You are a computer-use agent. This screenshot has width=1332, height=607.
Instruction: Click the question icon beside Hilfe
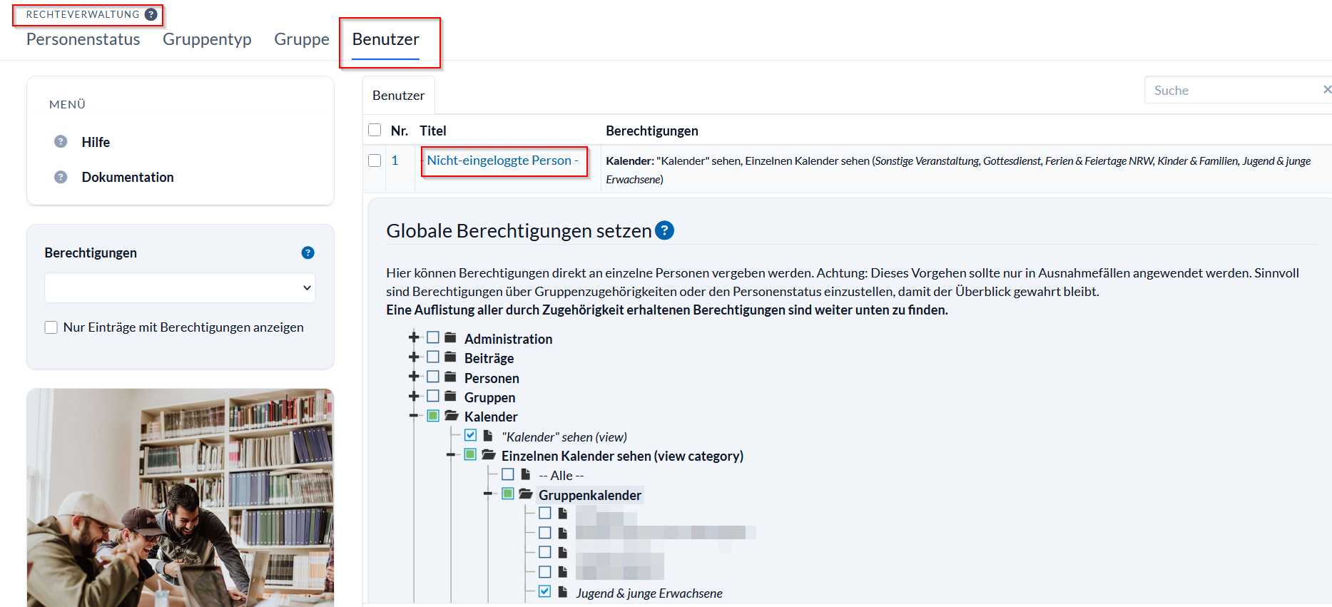(x=61, y=142)
